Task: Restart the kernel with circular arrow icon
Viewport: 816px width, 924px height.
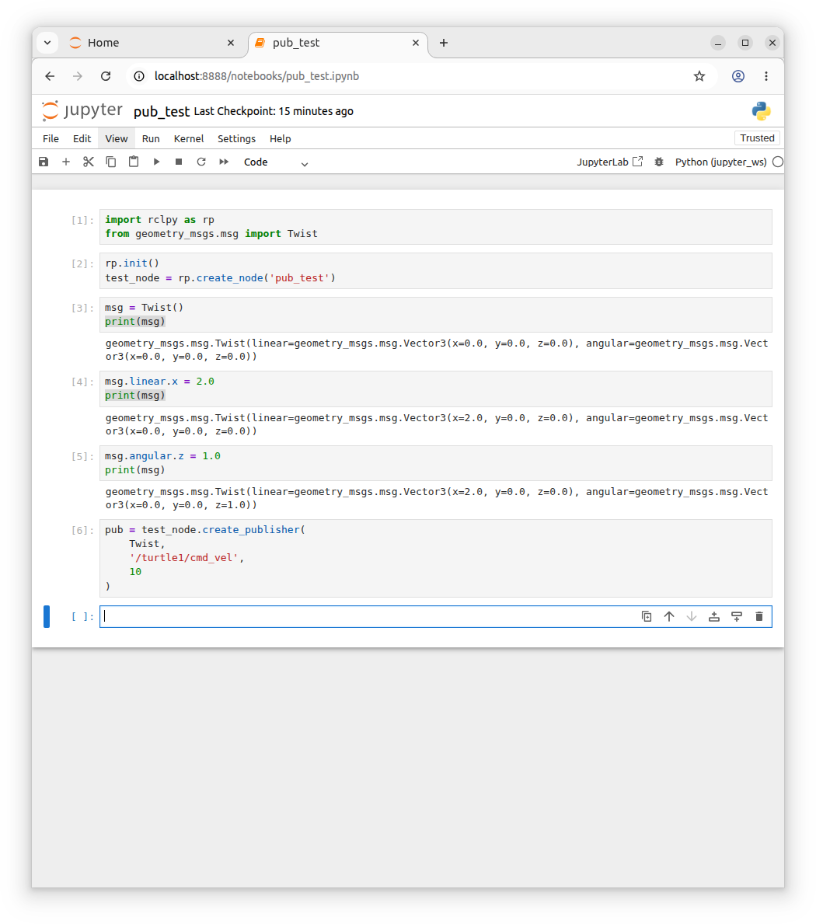Action: pyautogui.click(x=201, y=162)
